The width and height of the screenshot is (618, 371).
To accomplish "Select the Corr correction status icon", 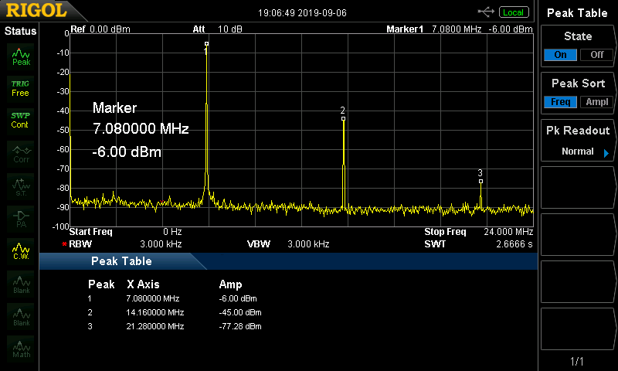I will (x=21, y=153).
